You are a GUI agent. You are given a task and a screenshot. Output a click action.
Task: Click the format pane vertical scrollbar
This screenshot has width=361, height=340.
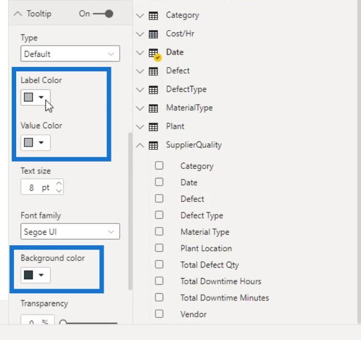[130, 211]
